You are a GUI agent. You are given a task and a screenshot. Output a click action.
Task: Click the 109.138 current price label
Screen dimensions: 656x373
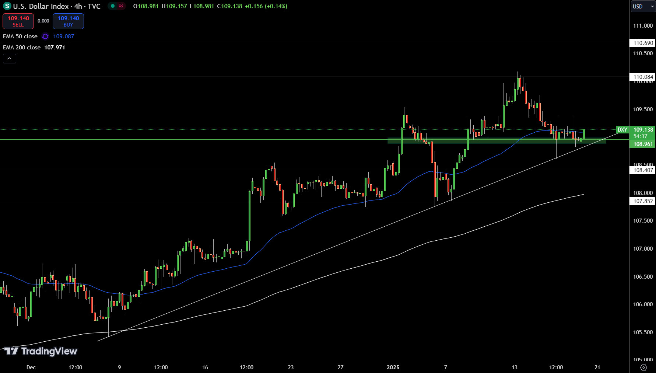point(643,130)
